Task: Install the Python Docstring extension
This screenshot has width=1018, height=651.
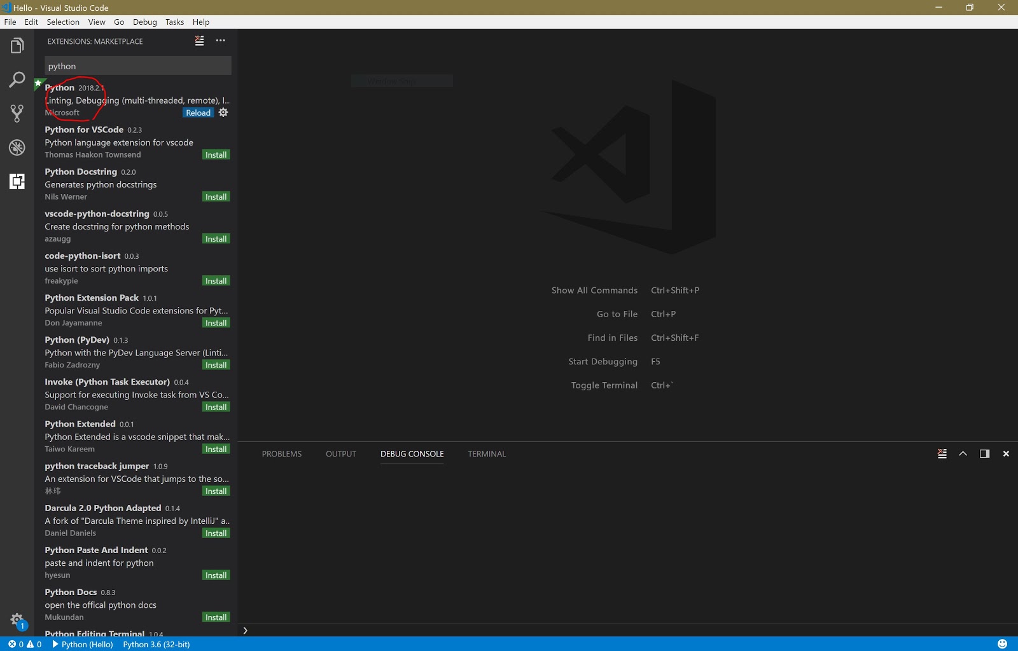Action: click(216, 196)
